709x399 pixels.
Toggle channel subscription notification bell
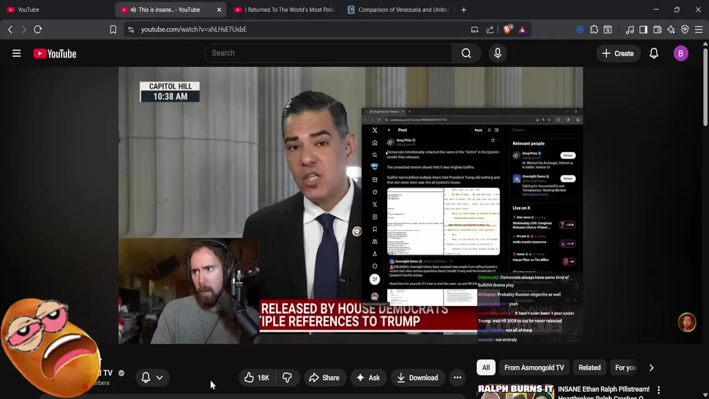[x=146, y=377]
